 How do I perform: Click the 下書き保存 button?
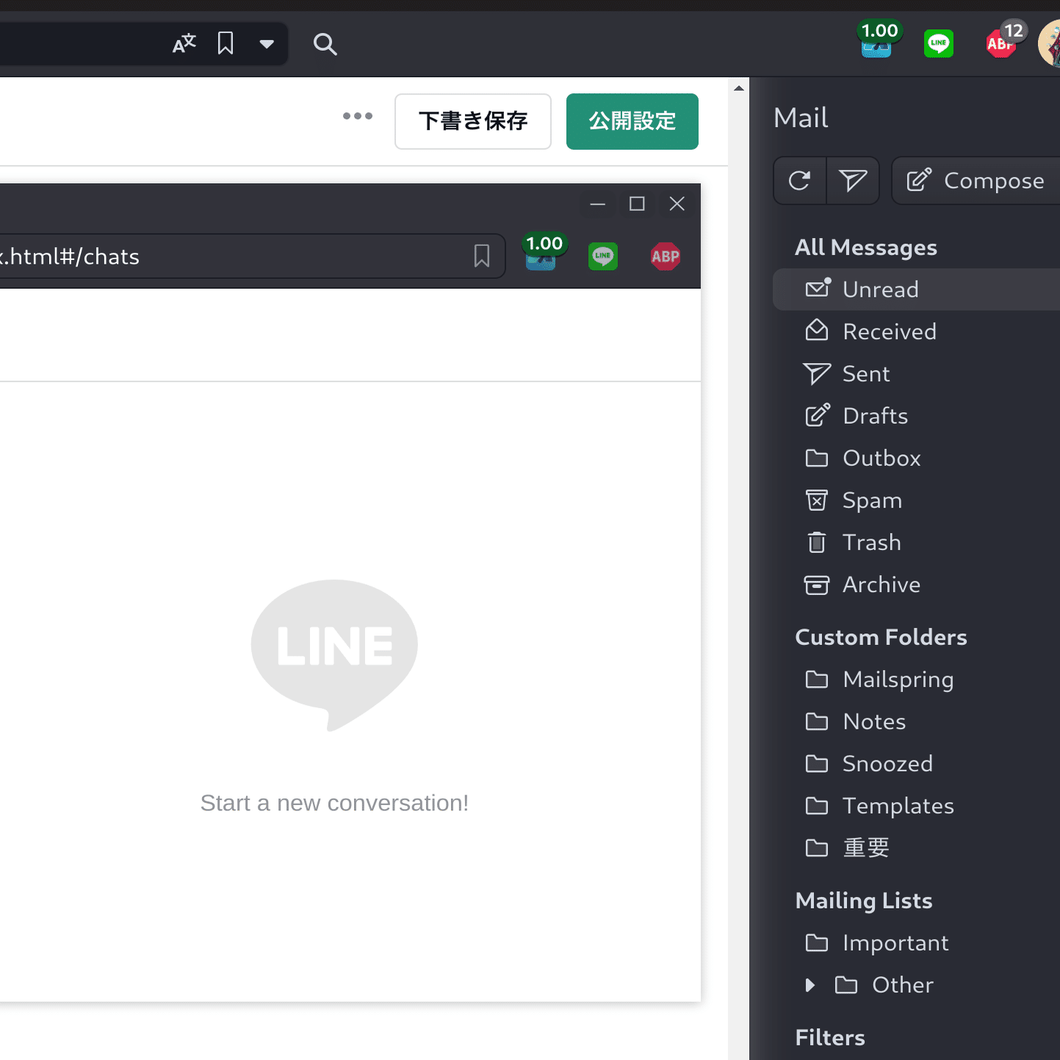pos(473,121)
